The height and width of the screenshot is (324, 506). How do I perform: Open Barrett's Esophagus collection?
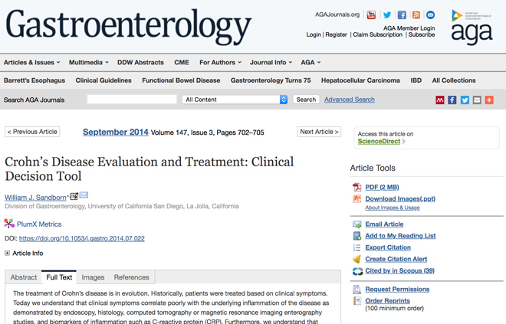coord(34,80)
